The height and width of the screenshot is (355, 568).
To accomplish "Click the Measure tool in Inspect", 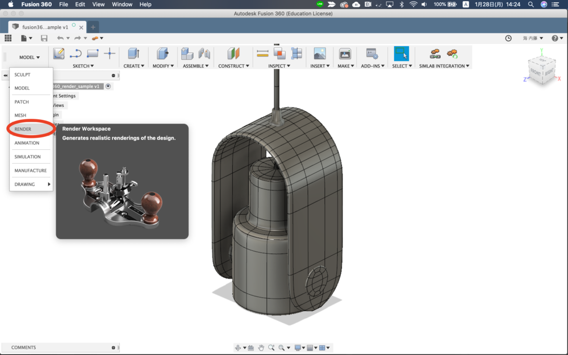I will [x=262, y=54].
